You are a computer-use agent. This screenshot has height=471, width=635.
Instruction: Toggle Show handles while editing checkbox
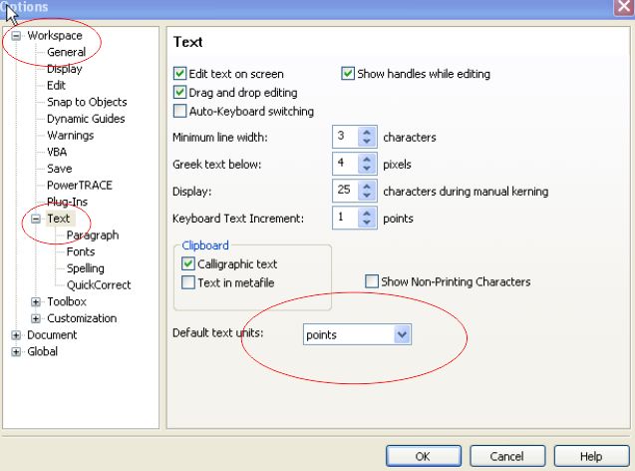point(348,74)
